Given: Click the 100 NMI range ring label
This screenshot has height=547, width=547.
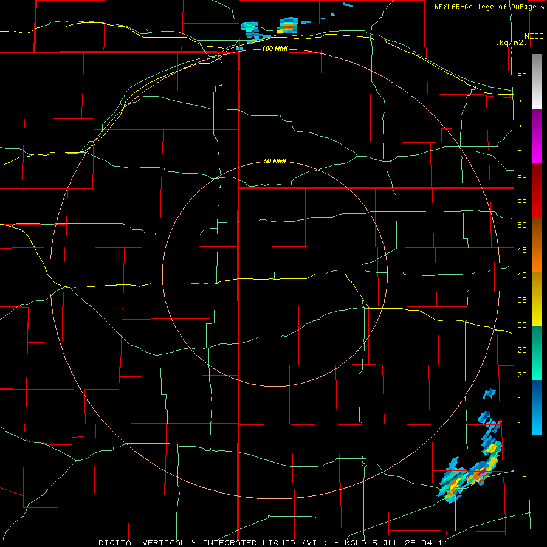Looking at the screenshot, I should tap(275, 49).
